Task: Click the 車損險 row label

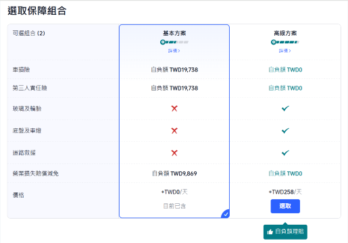Action: [21, 70]
